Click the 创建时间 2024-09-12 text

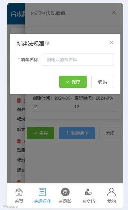tap(52, 103)
